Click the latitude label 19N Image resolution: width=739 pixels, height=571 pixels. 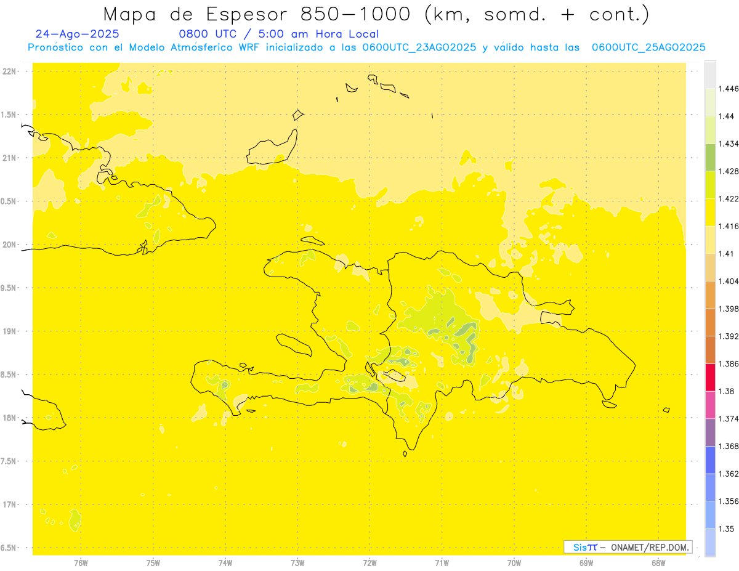(10, 331)
